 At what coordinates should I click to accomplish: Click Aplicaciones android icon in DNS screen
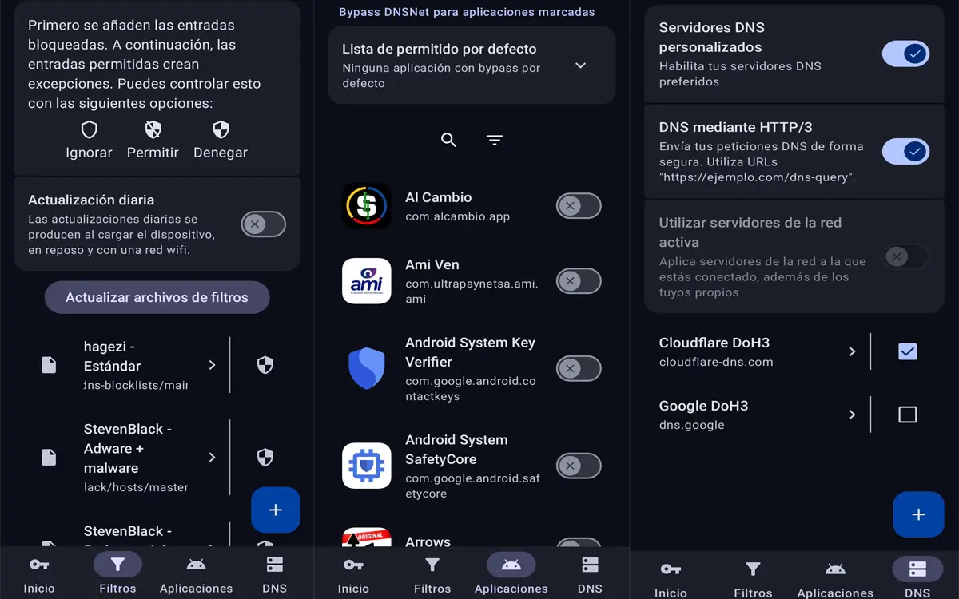(x=835, y=569)
